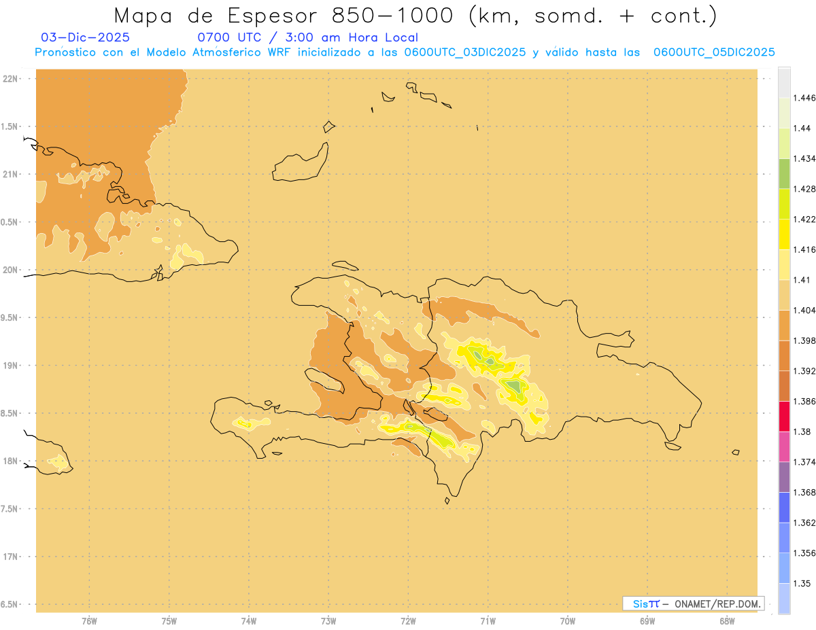Pick the gray swatch above 1.446
816x630 pixels.
784,82
